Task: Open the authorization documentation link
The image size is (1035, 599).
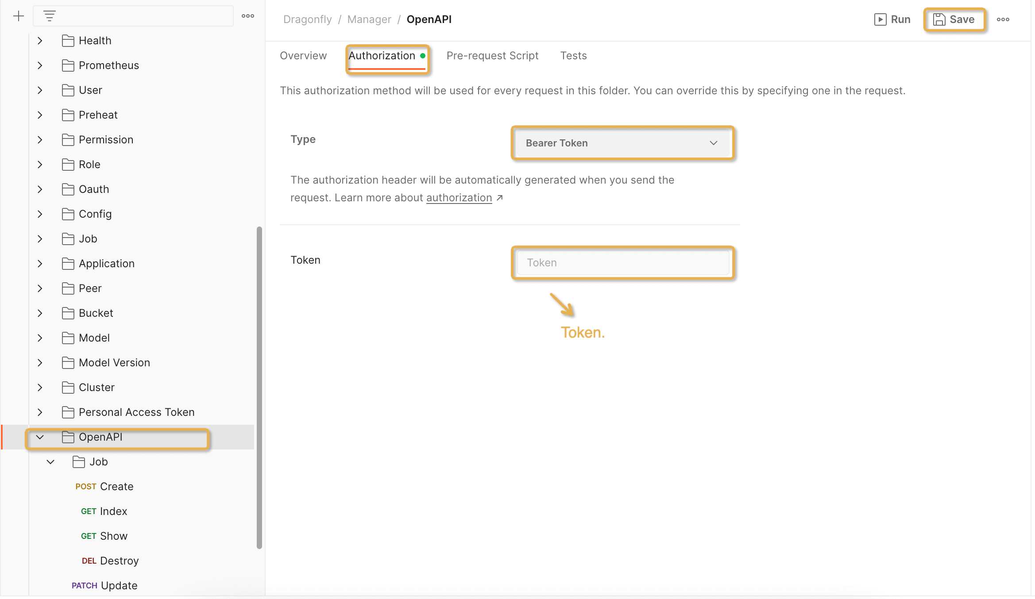Action: (459, 198)
